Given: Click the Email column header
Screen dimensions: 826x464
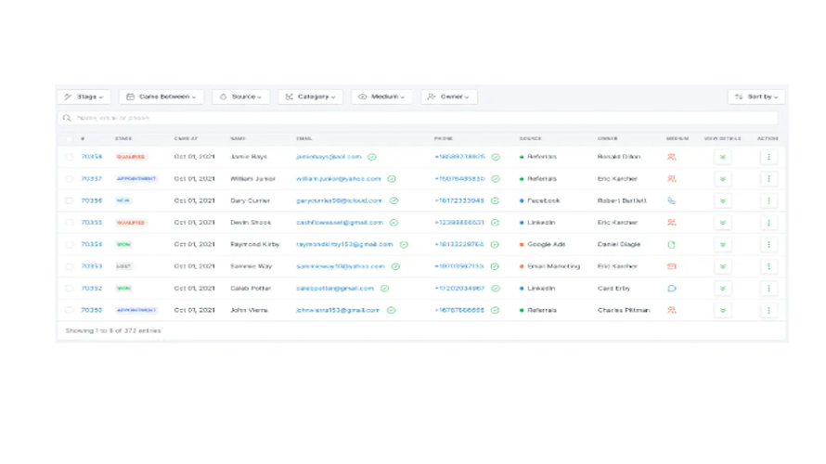Looking at the screenshot, I should point(304,138).
